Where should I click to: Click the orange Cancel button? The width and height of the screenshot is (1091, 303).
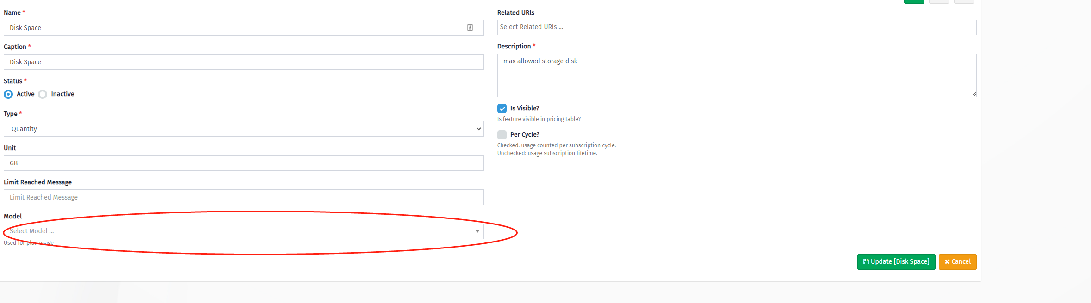[958, 262]
